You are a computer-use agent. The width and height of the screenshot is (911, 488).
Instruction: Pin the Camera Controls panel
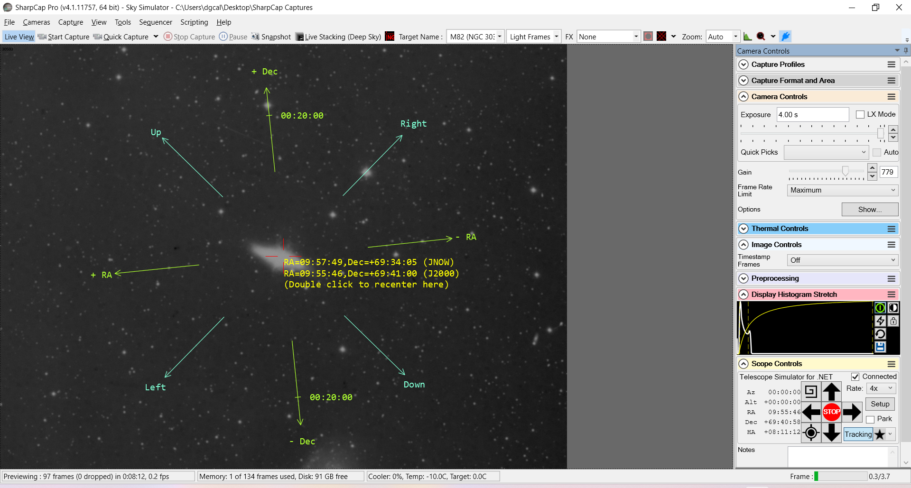[x=906, y=50]
